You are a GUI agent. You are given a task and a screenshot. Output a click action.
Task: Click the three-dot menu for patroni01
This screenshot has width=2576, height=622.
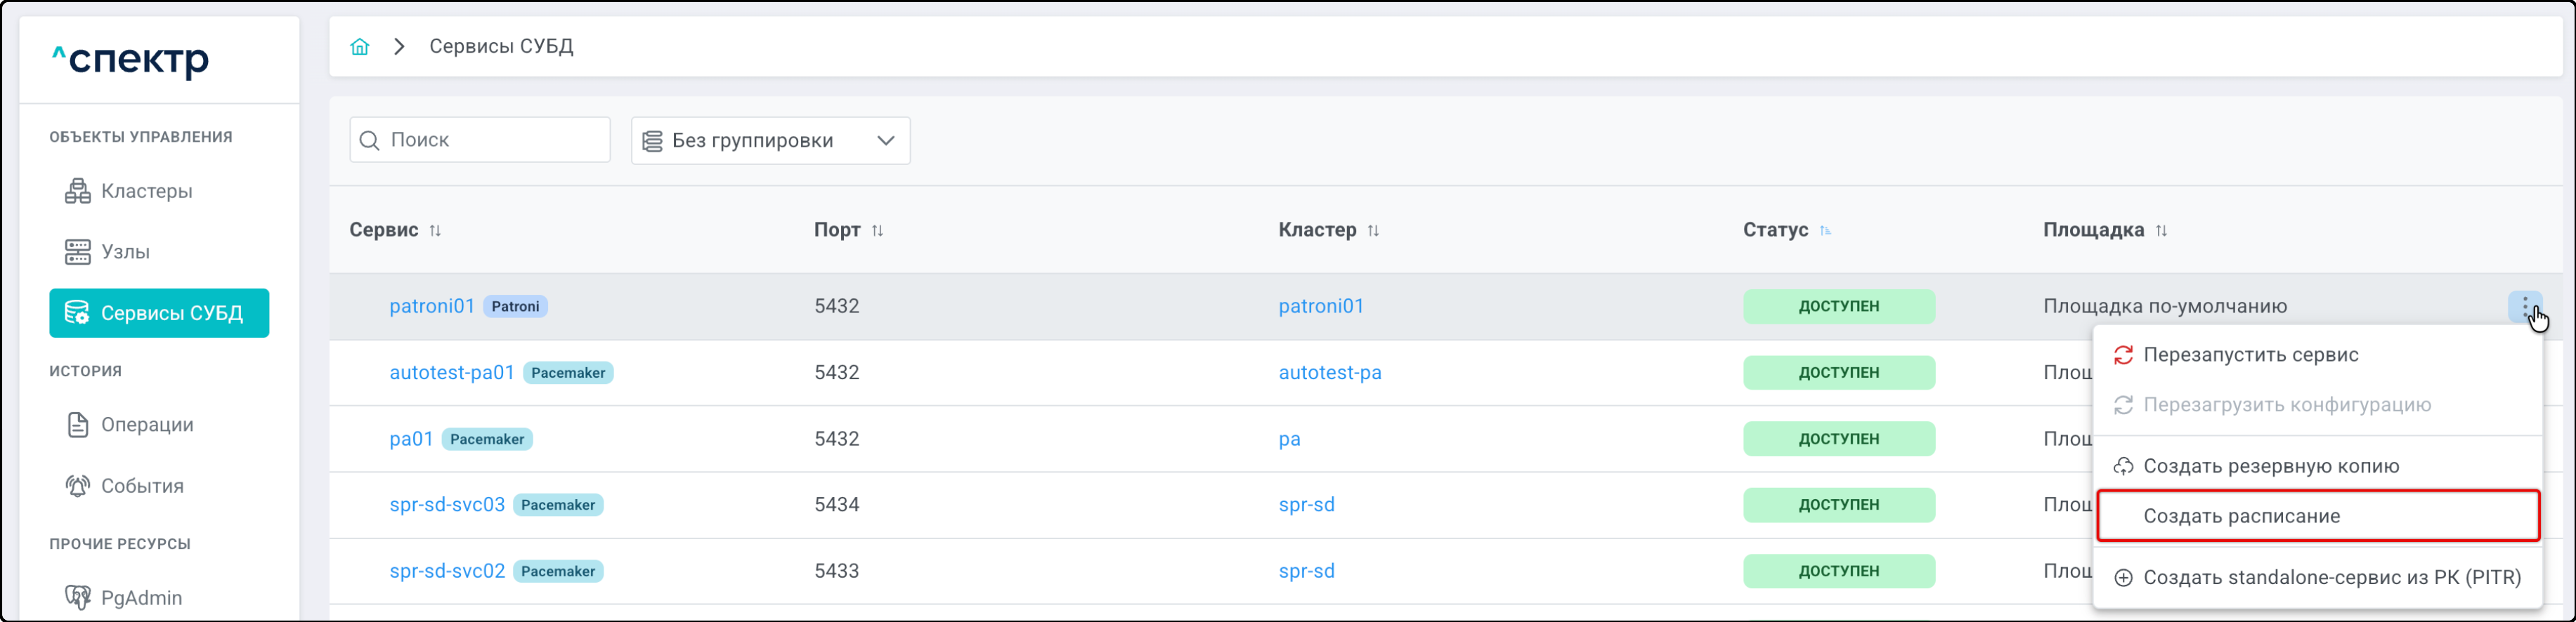2524,307
